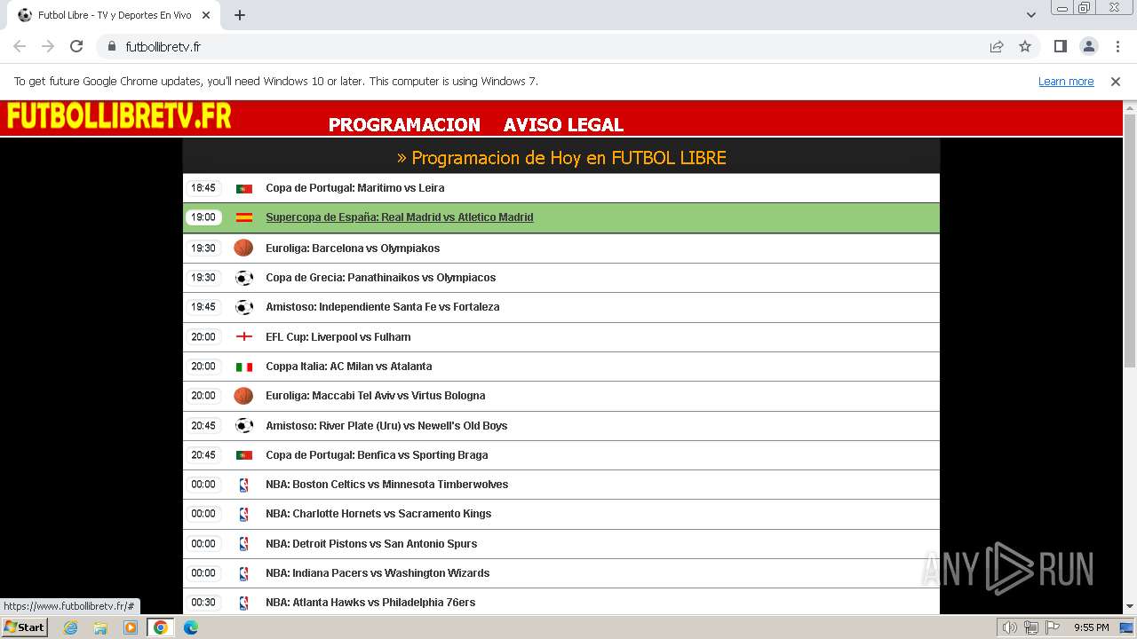The image size is (1137, 639).
Task: View site information padlock icon
Action: tap(111, 46)
